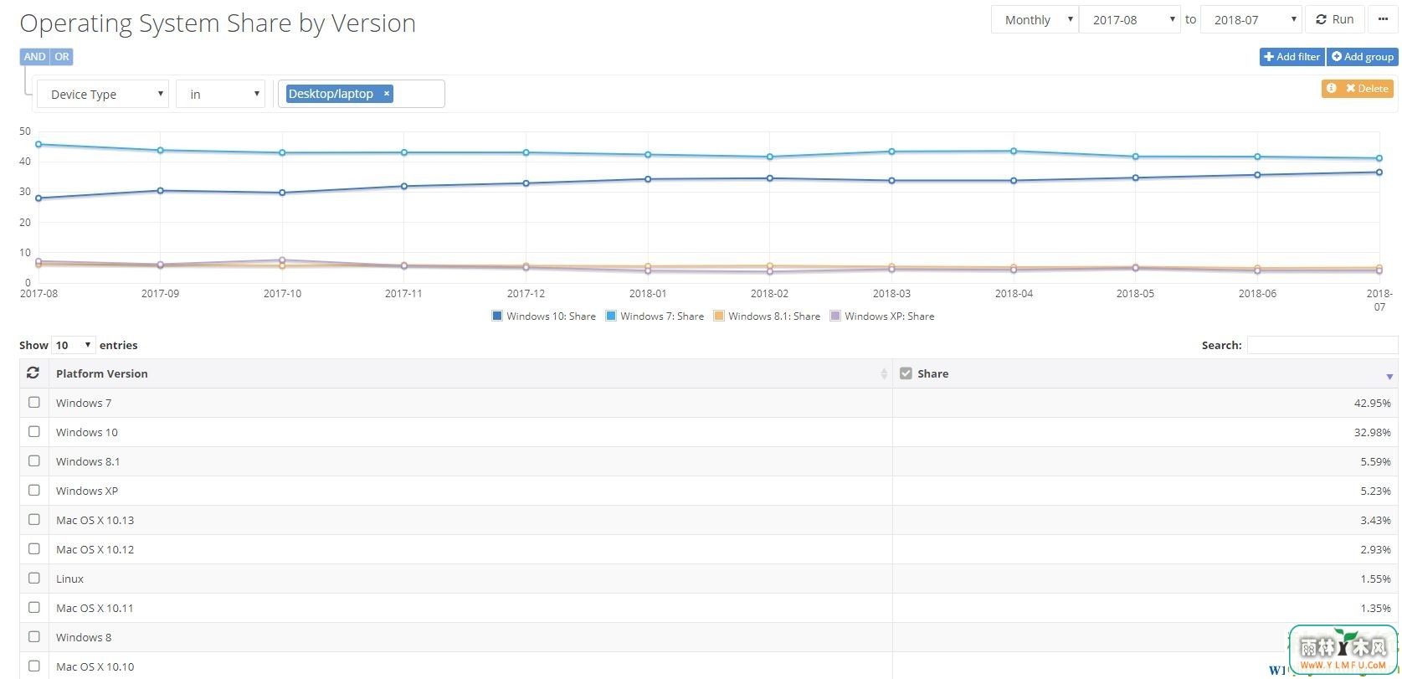
Task: Open the 'in' operator dropdown
Action: pyautogui.click(x=220, y=94)
